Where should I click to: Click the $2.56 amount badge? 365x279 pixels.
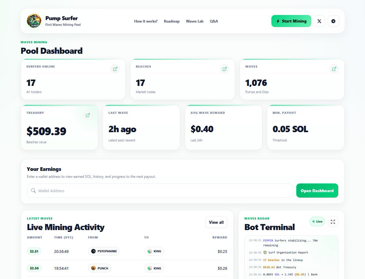pos(34,268)
